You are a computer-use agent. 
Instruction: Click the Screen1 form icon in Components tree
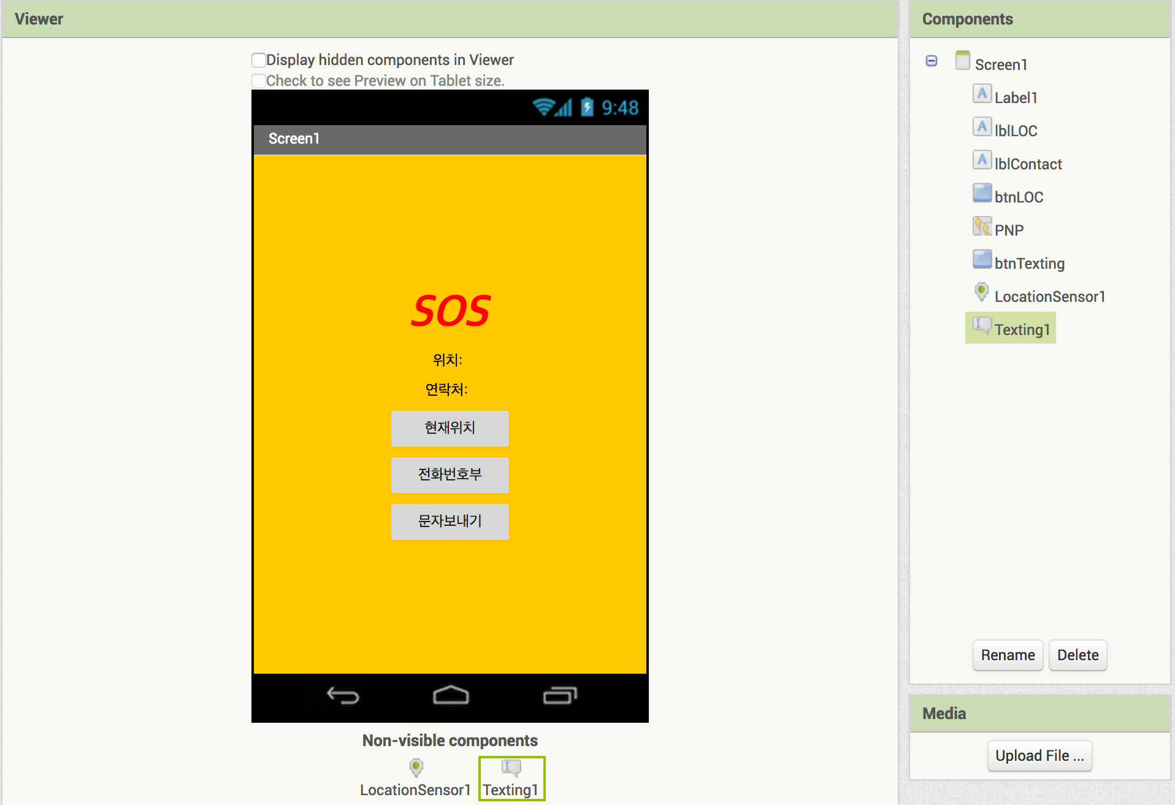[x=963, y=61]
